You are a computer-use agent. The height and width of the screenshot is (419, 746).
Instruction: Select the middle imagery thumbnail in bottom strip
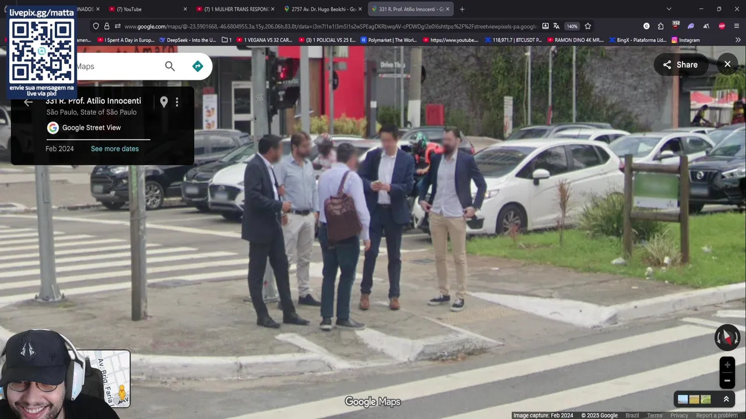(694, 399)
